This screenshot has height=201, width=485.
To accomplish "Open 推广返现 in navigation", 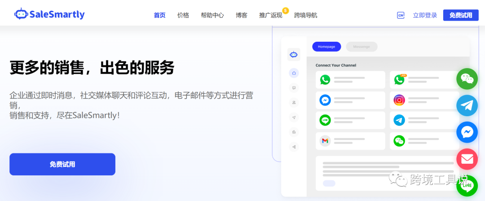I will (x=271, y=15).
